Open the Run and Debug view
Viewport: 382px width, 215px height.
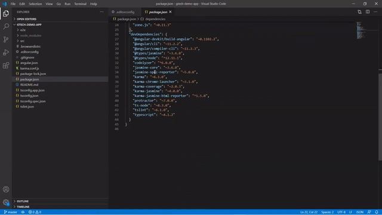(6, 53)
